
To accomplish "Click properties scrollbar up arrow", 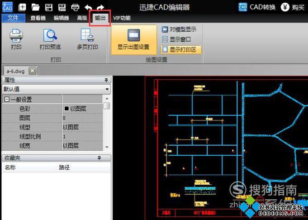I will [x=107, y=98].
